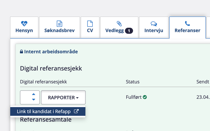The height and width of the screenshot is (131, 210).
Task: Click the paperclip icon on Vedlegg
Action: [119, 24]
